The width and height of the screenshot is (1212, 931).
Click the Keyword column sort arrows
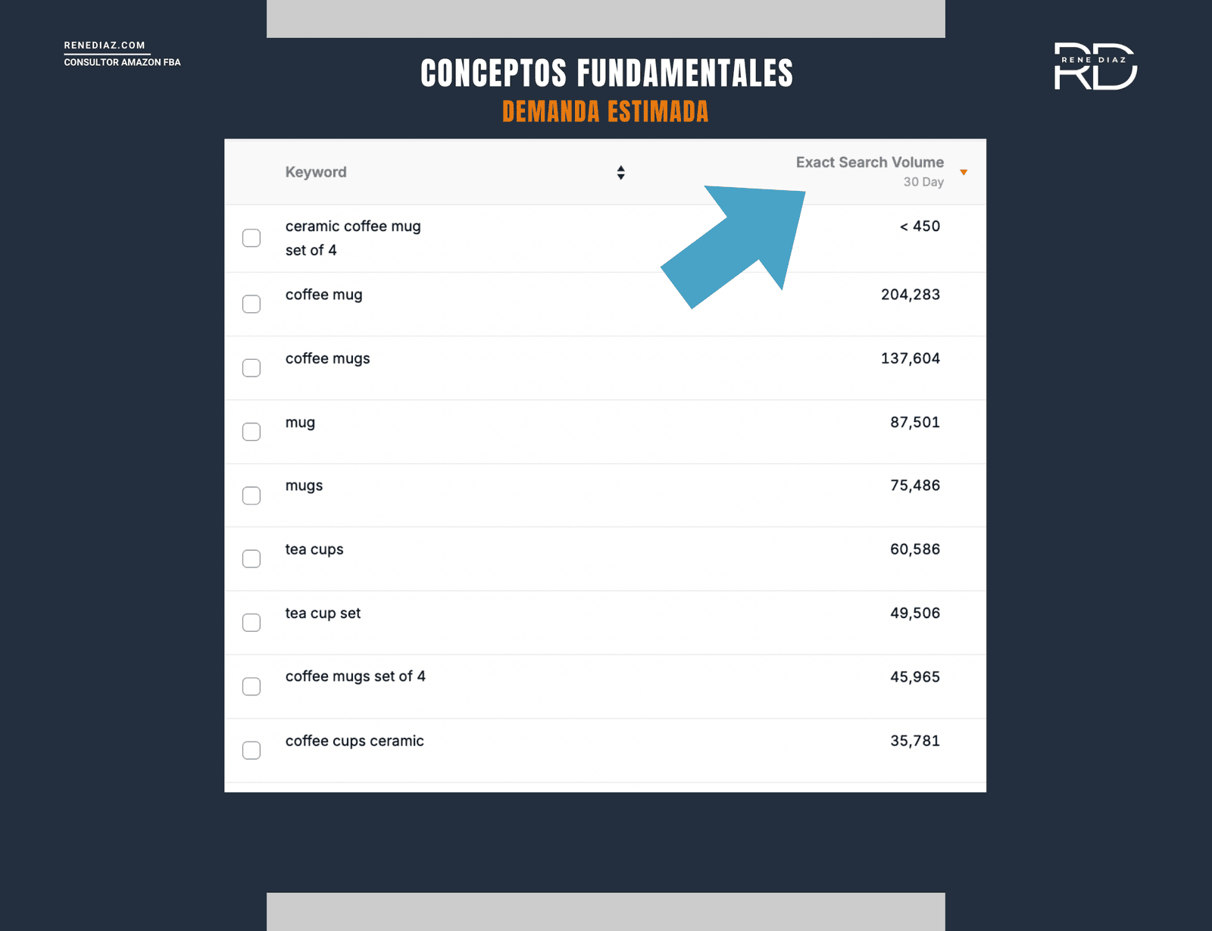[620, 173]
